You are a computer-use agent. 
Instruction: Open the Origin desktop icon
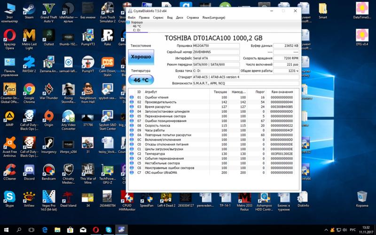pos(49,118)
